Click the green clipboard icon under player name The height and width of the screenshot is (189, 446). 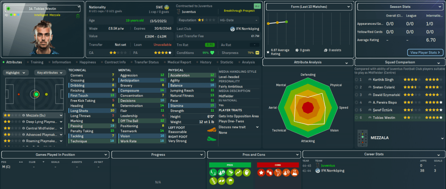pyautogui.click(x=78, y=16)
